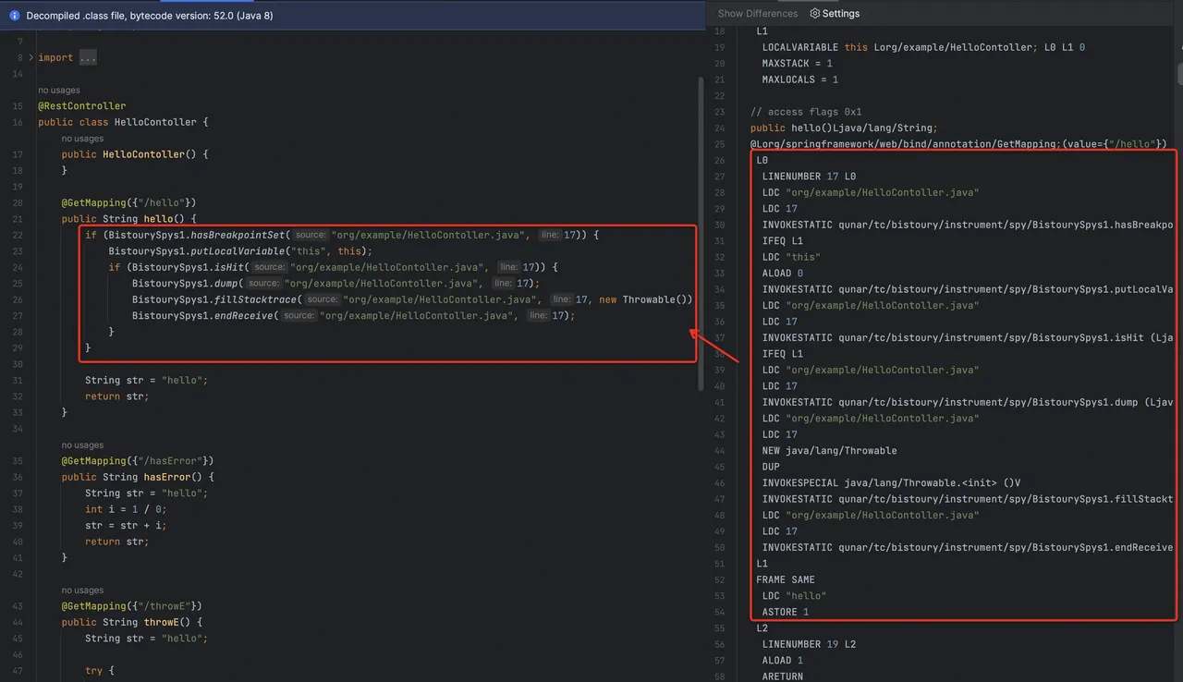Click the @RestController annotation
This screenshot has height=682, width=1183.
pos(81,106)
